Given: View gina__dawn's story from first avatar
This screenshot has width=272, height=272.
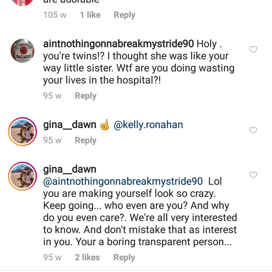Looking at the screenshot, I should pyautogui.click(x=23, y=131).
